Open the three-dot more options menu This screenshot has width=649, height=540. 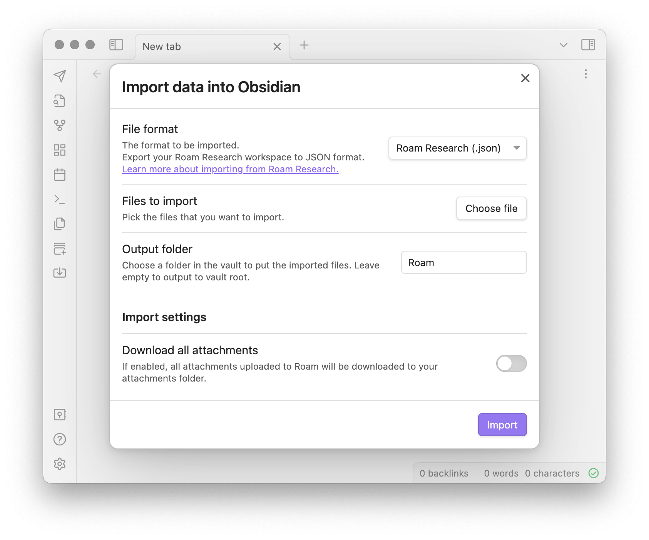click(585, 74)
